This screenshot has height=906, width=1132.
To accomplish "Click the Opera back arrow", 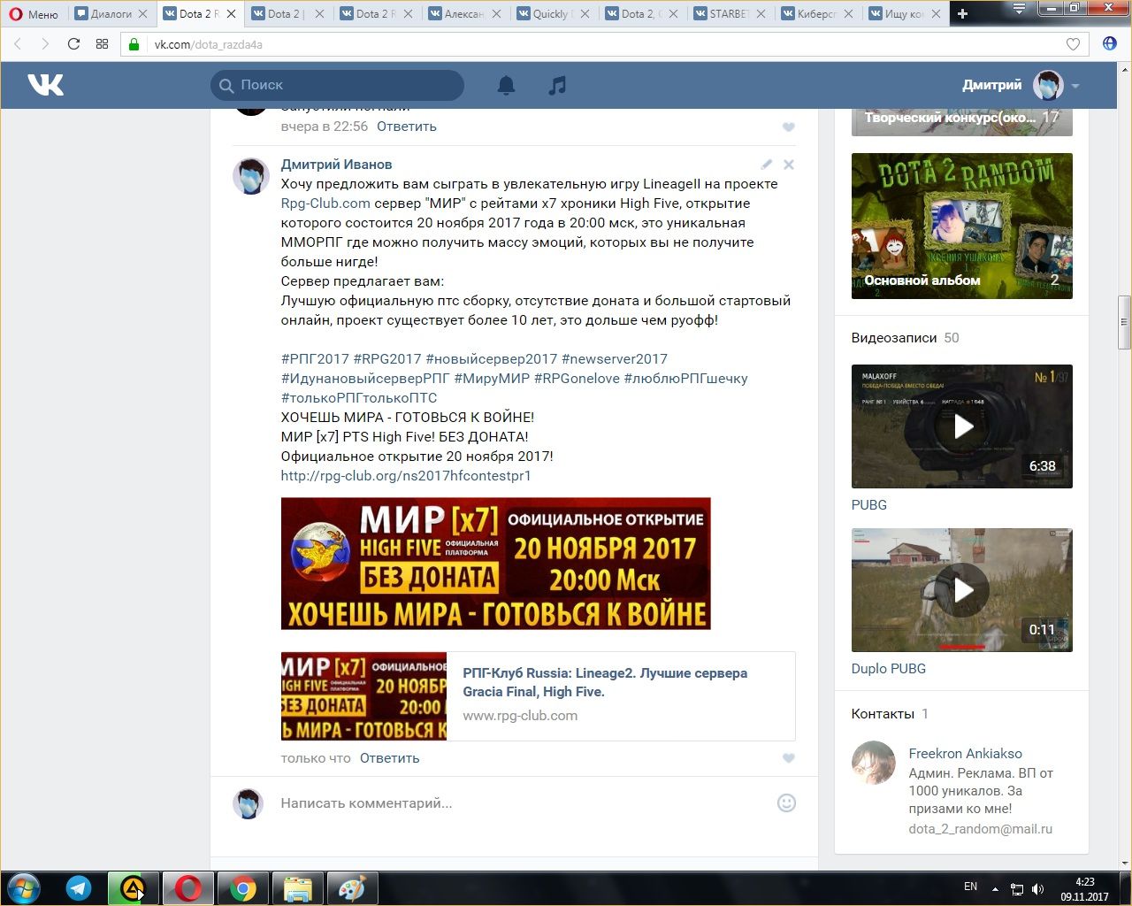I will coord(18,44).
